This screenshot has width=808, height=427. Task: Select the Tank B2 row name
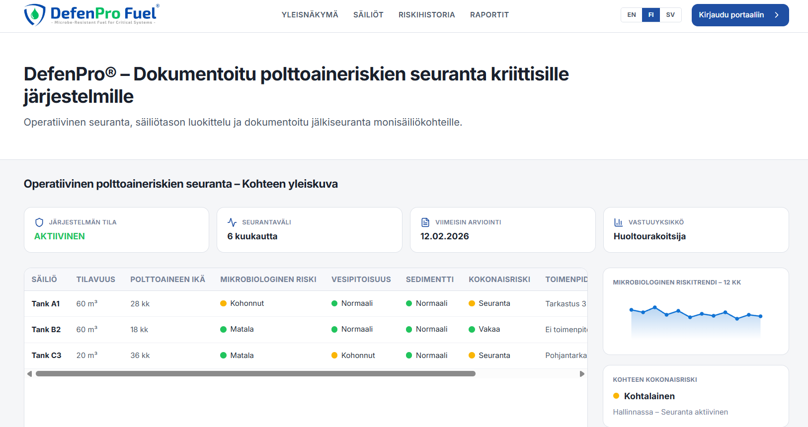46,330
